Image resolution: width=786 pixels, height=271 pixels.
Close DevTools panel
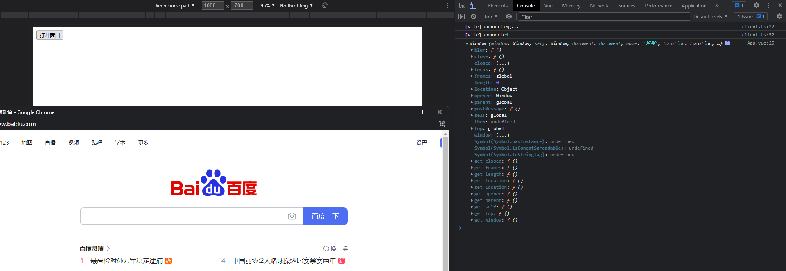point(780,5)
